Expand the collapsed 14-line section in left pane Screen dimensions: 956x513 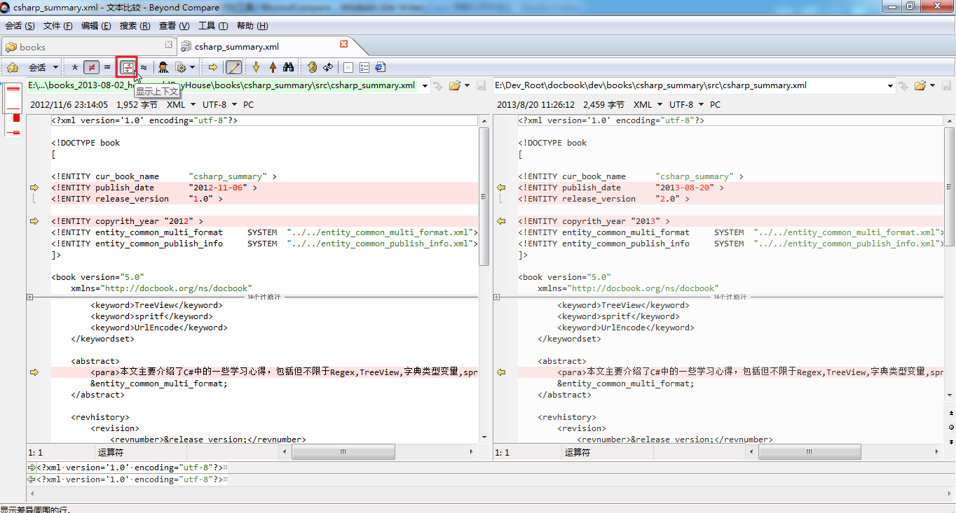(30, 297)
